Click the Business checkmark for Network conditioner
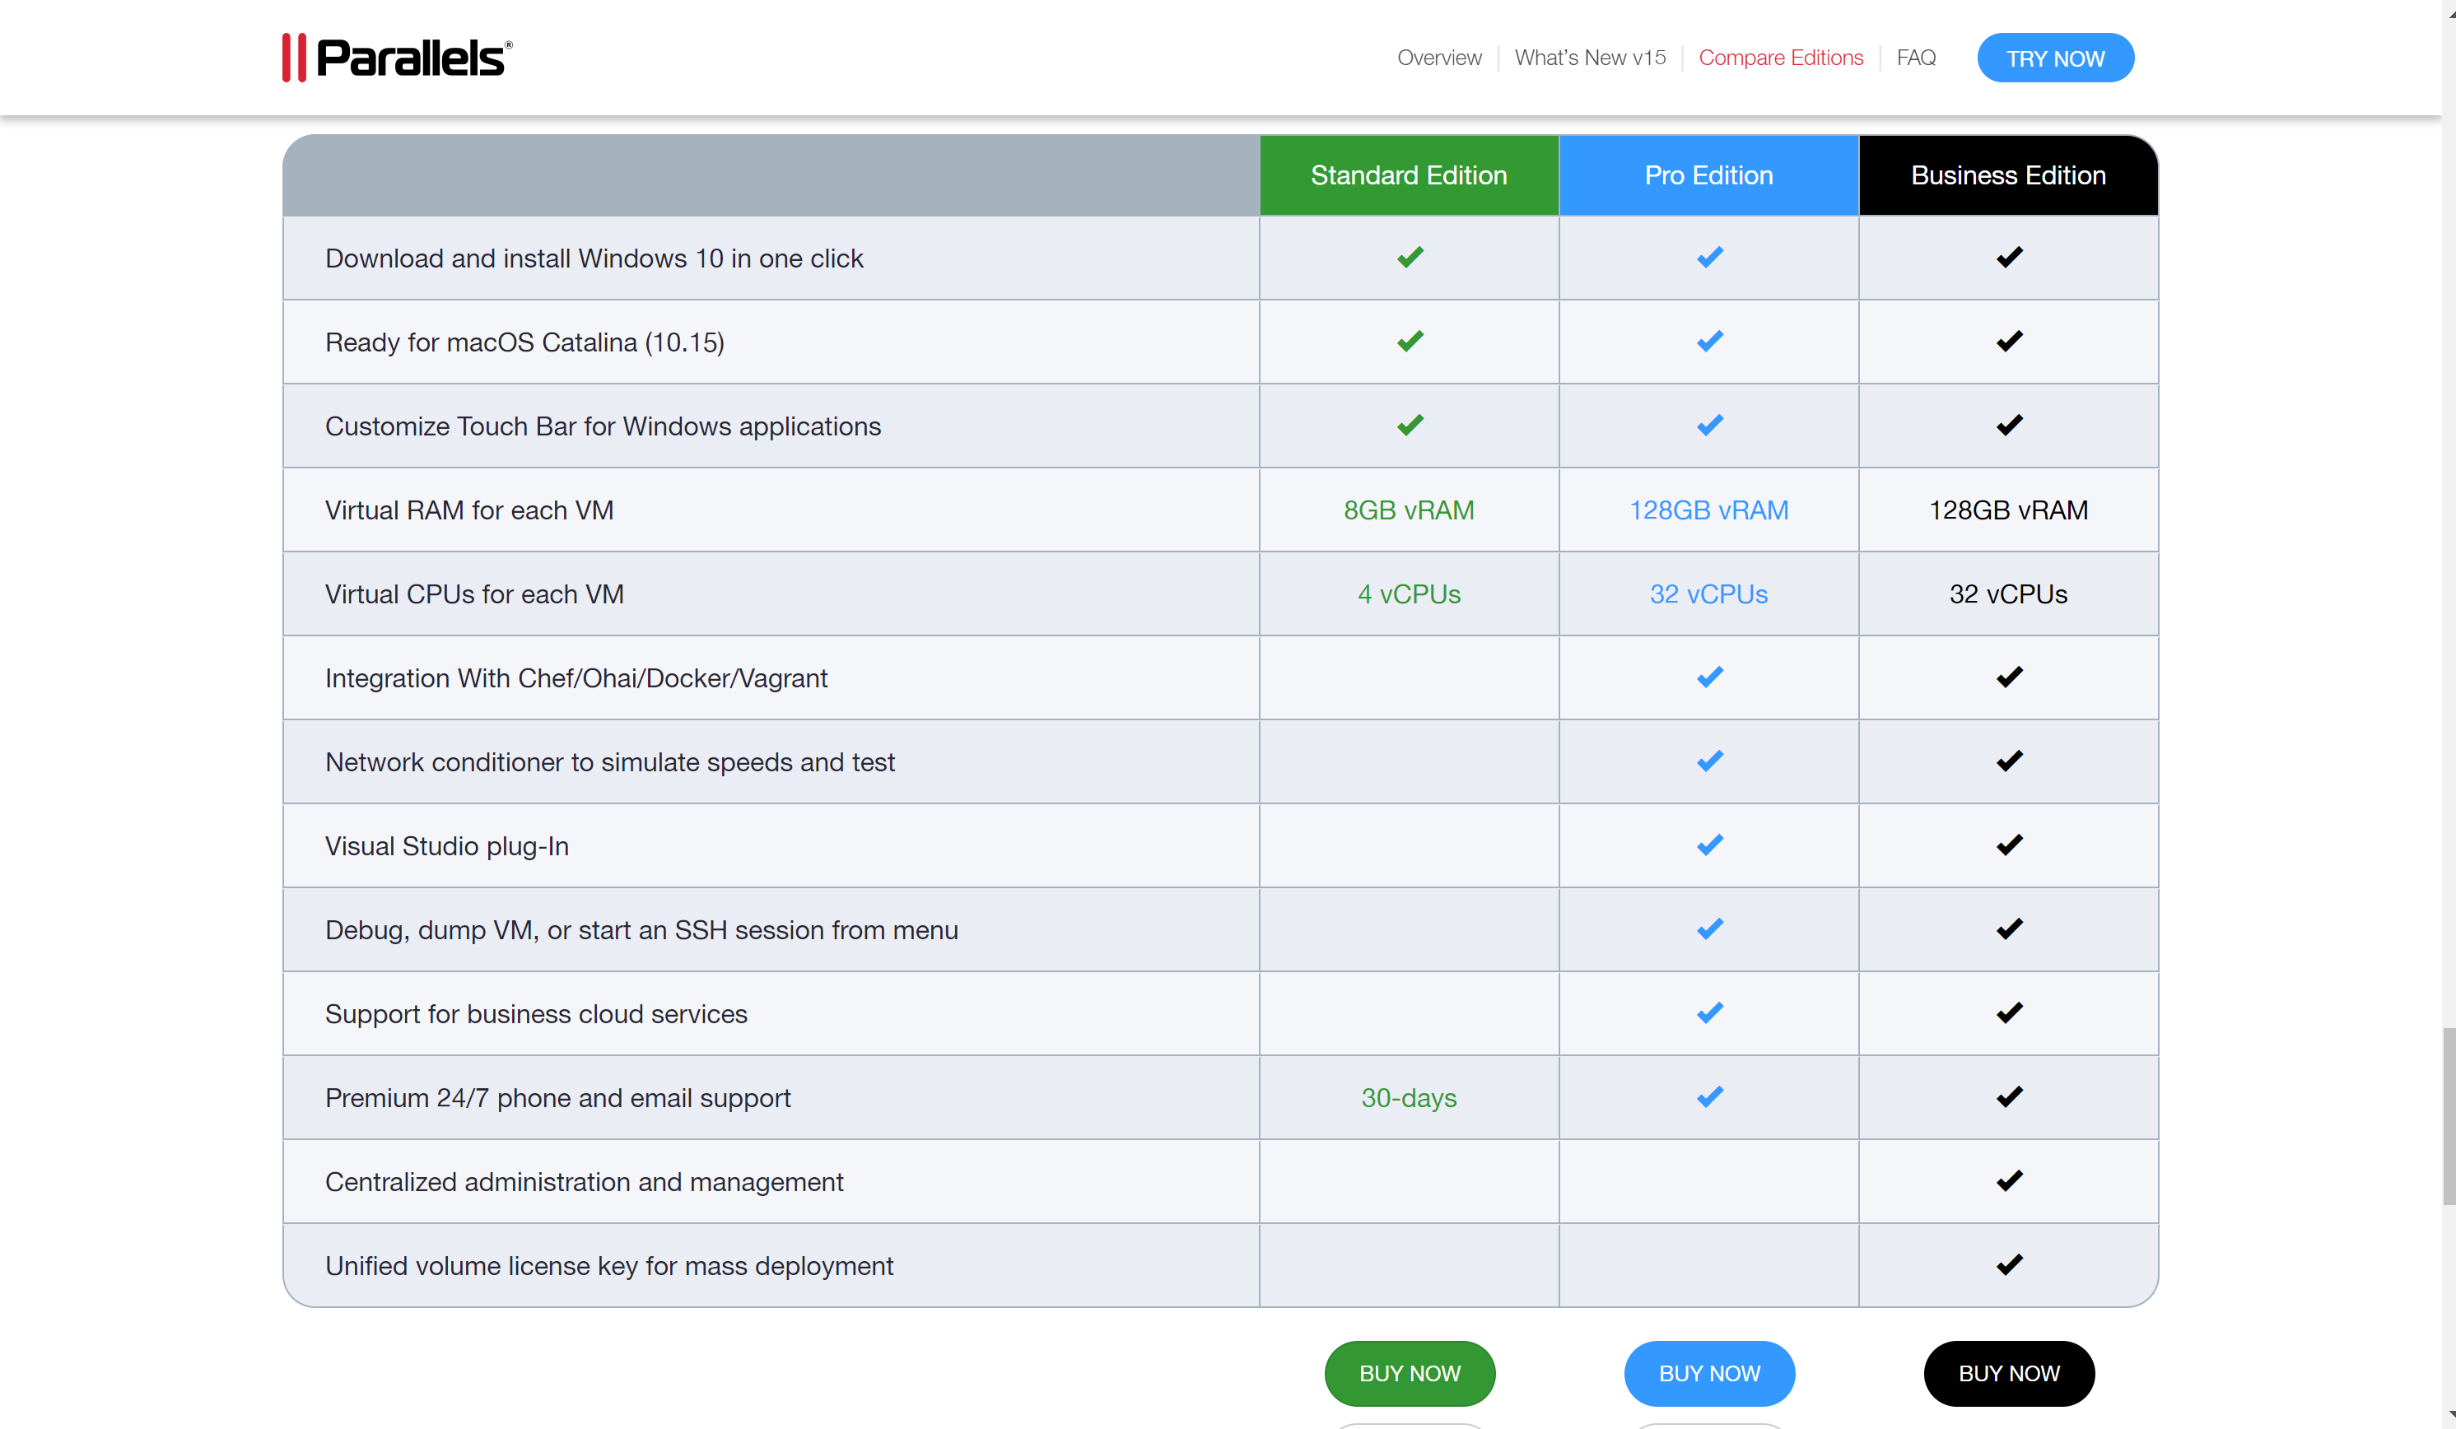This screenshot has width=2456, height=1429. point(2009,761)
